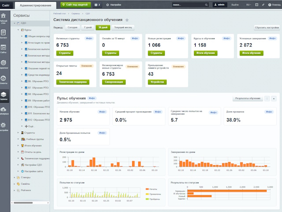Select the Текущий месяц period filter
The image size is (282, 212).
coord(123,27)
